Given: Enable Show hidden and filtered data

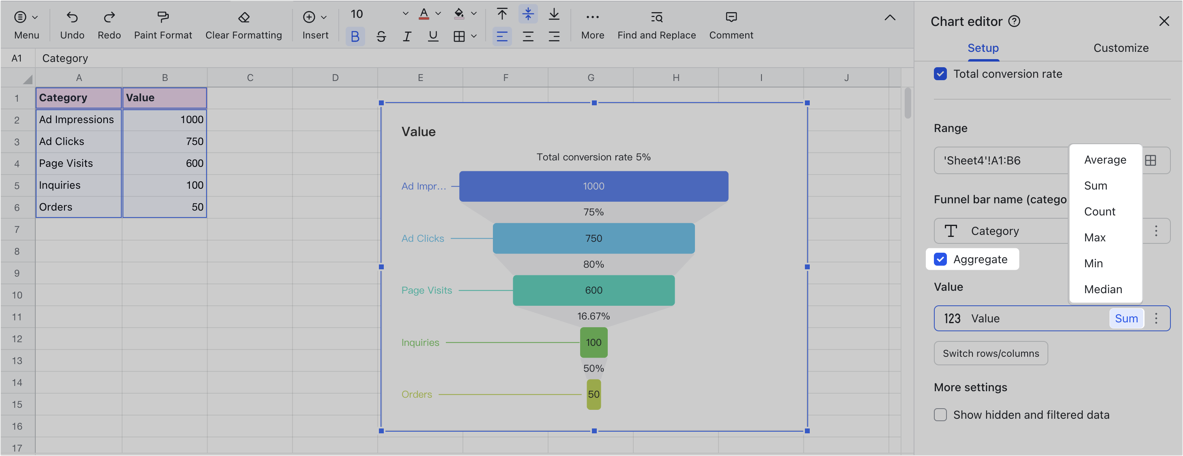Looking at the screenshot, I should (x=940, y=415).
